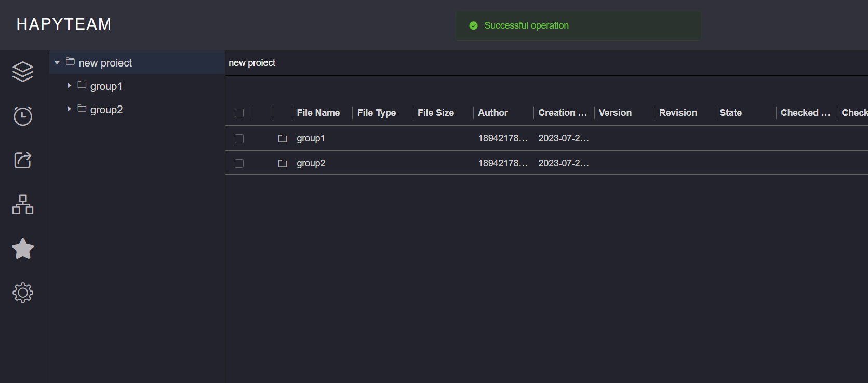This screenshot has width=868, height=383.
Task: Click the HAPYTEAM logo
Action: coord(64,24)
